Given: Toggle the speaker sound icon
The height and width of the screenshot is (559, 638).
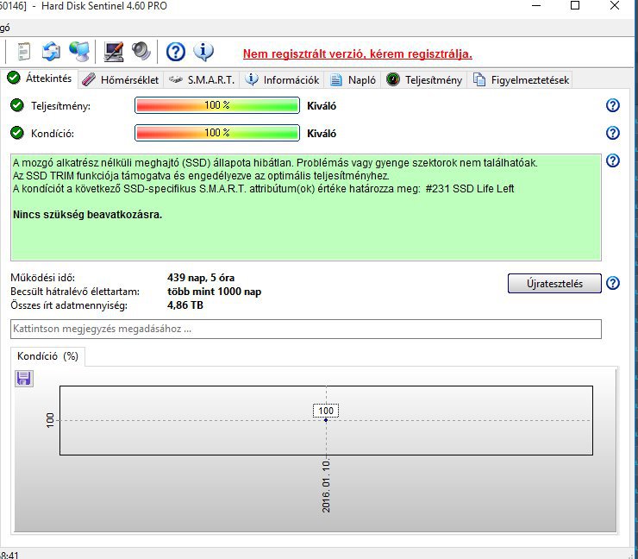Looking at the screenshot, I should coord(141,52).
